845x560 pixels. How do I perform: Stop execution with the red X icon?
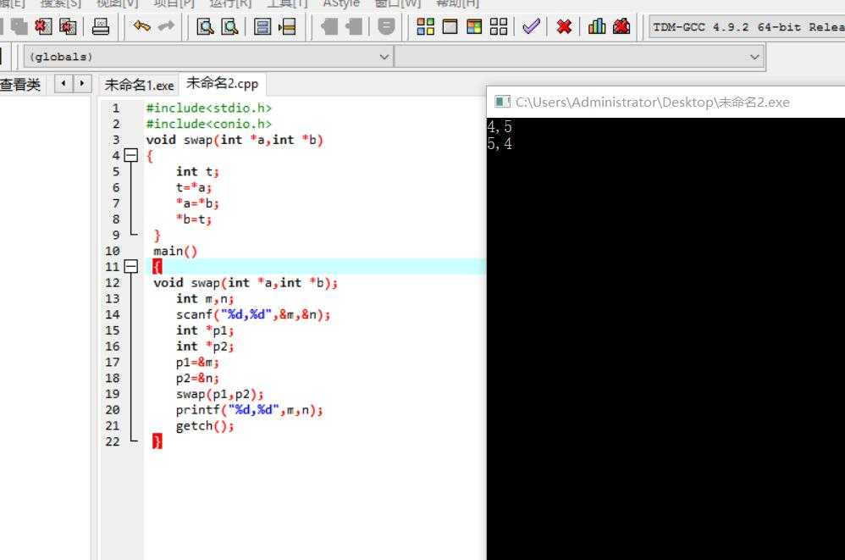(x=564, y=26)
